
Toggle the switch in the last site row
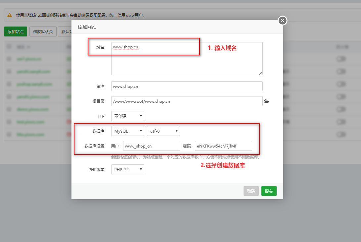tap(341, 135)
